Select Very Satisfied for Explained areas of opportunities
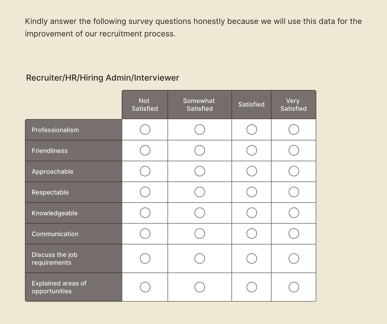The image size is (387, 324). coord(294,287)
